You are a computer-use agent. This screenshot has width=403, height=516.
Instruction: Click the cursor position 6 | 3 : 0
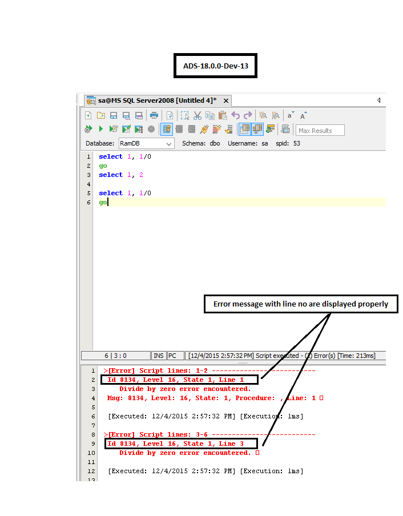click(x=115, y=356)
